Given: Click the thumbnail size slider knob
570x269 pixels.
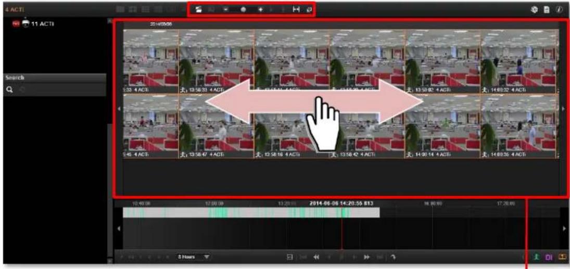Looking at the screenshot, I should coord(243,10).
